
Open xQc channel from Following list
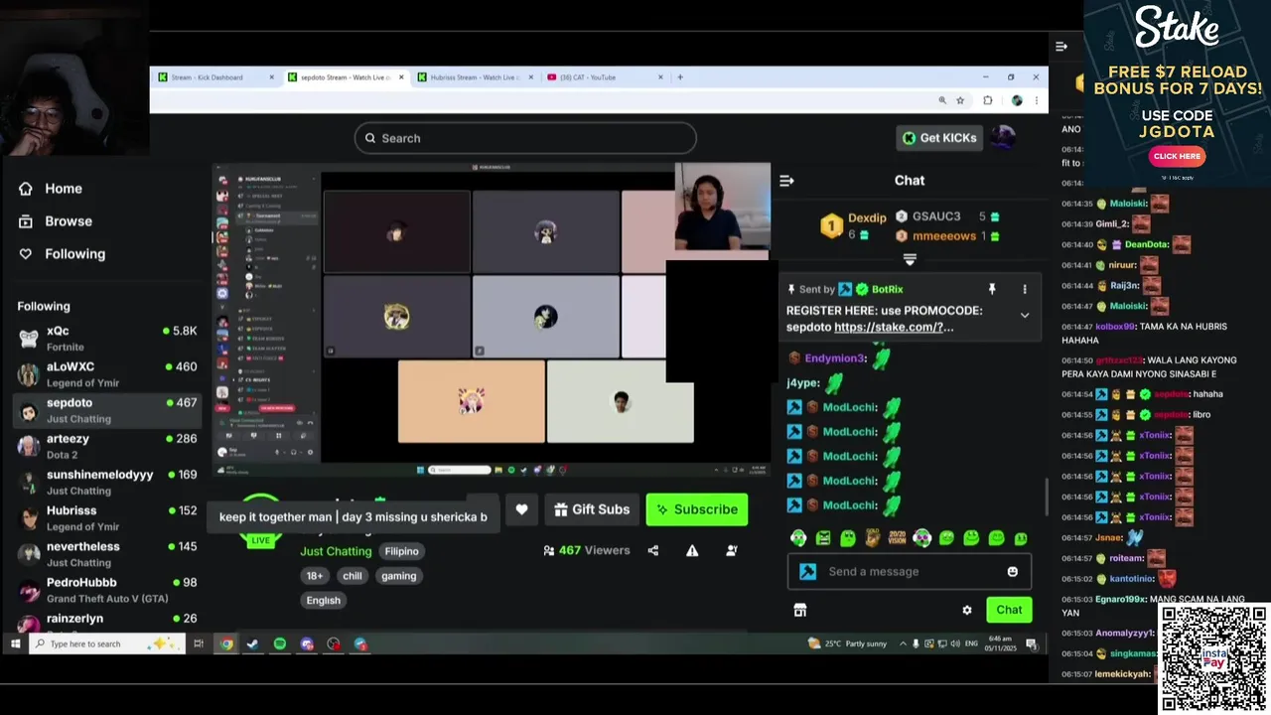pos(107,339)
